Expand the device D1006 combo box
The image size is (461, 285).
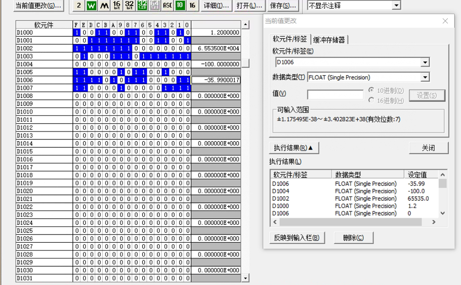pyautogui.click(x=425, y=62)
